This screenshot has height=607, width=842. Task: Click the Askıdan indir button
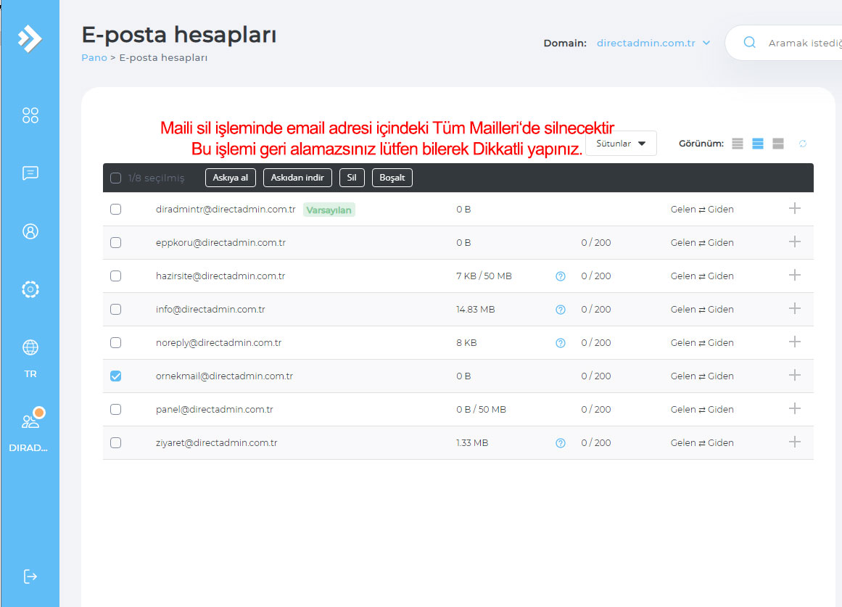pos(297,178)
